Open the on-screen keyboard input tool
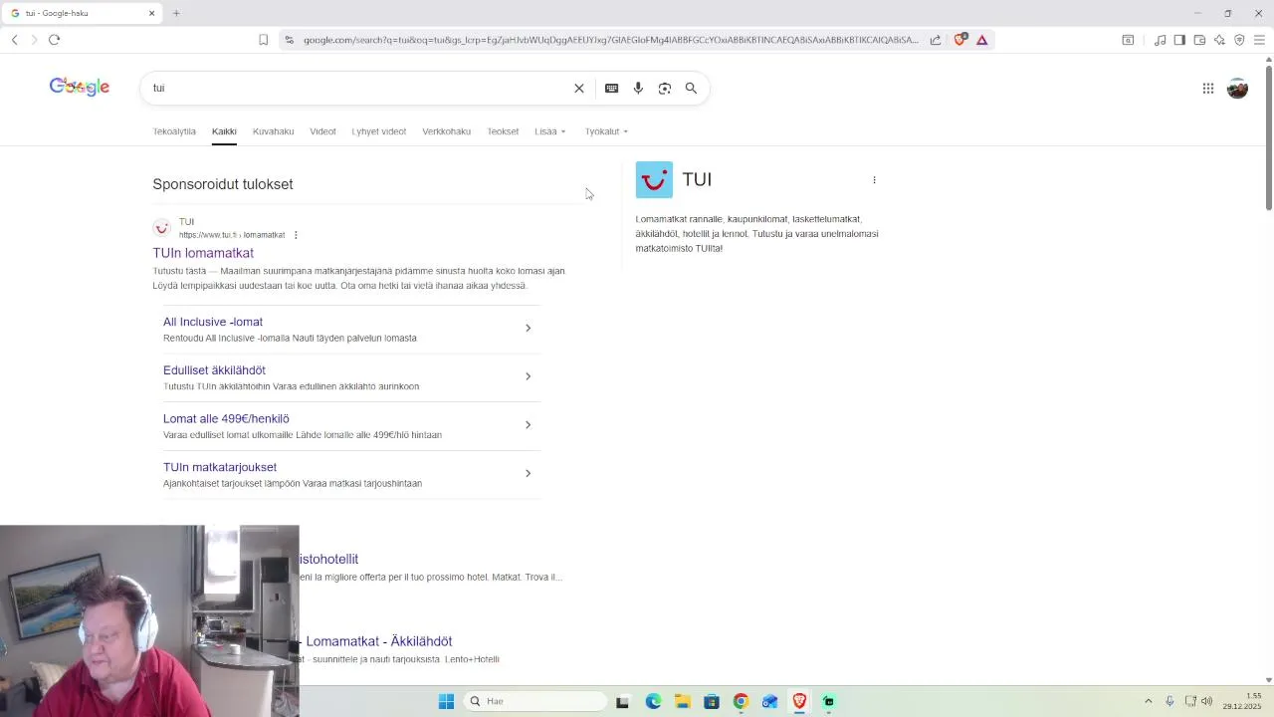The height and width of the screenshot is (717, 1274). [611, 88]
